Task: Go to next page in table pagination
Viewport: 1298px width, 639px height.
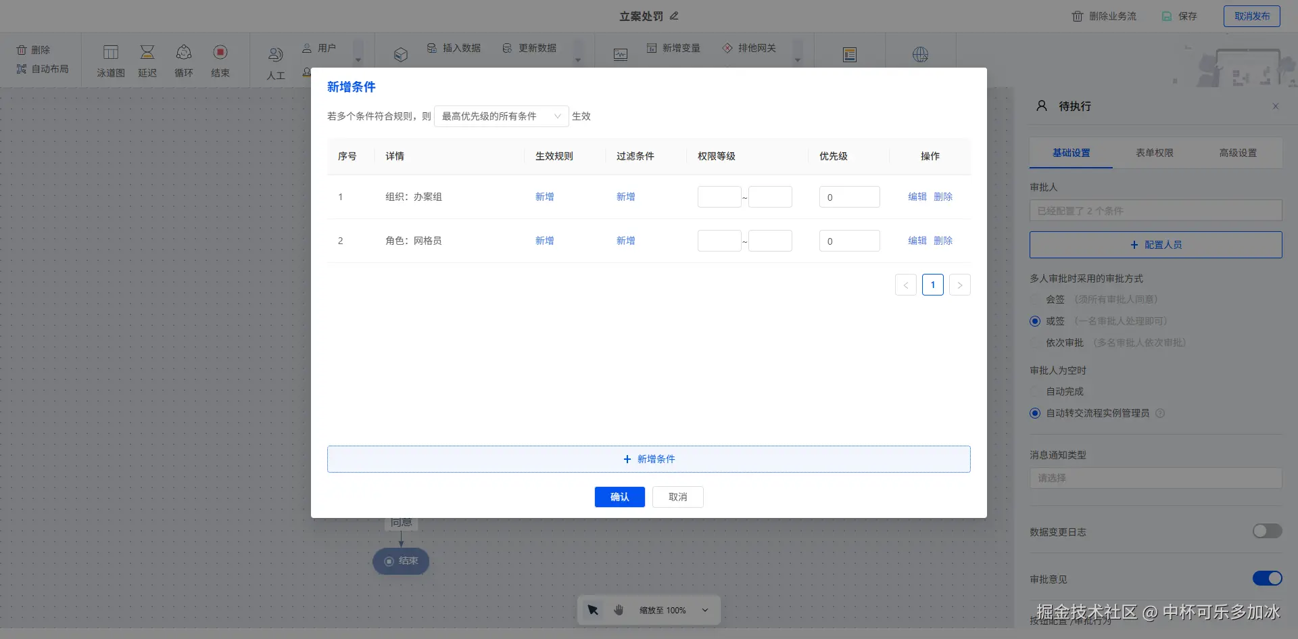Action: point(960,285)
